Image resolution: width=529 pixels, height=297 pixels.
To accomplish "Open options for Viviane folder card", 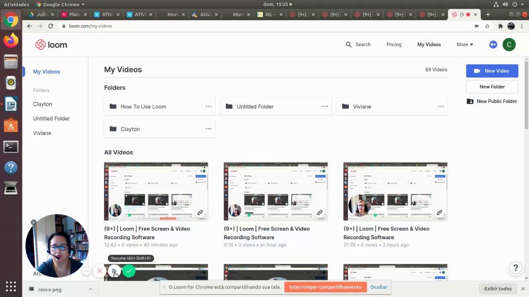I will coord(441,106).
